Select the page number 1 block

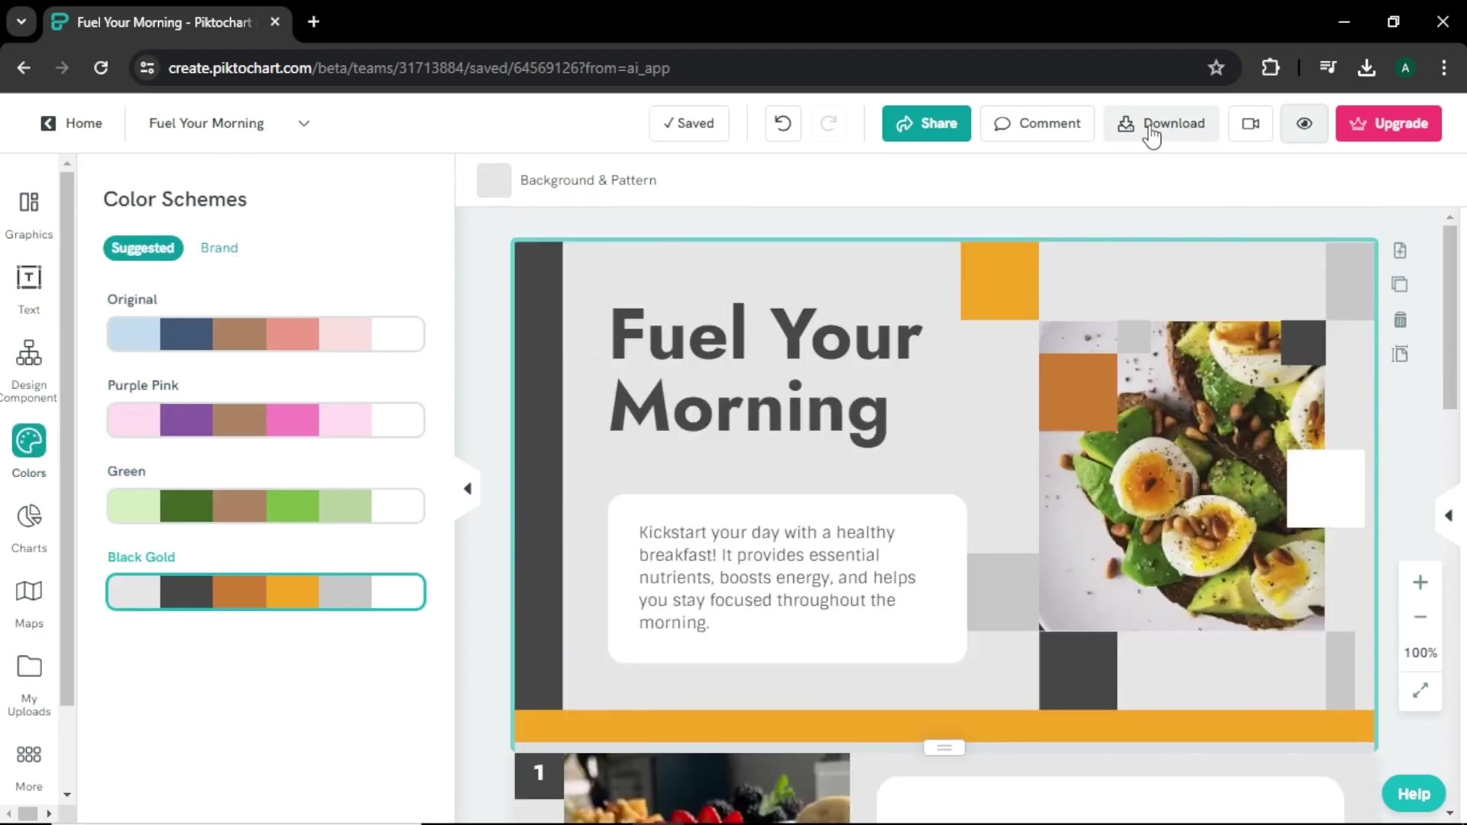pos(539,775)
